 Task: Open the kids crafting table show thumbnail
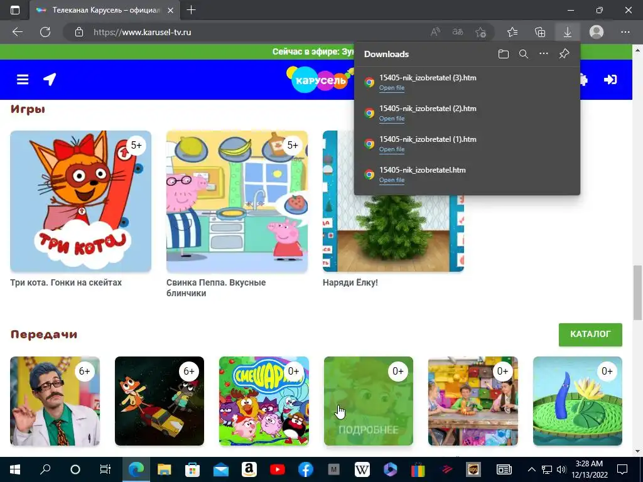point(473,401)
